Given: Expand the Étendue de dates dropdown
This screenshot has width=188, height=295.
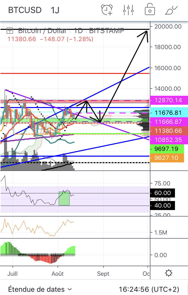Looking at the screenshot, I should tap(40, 289).
